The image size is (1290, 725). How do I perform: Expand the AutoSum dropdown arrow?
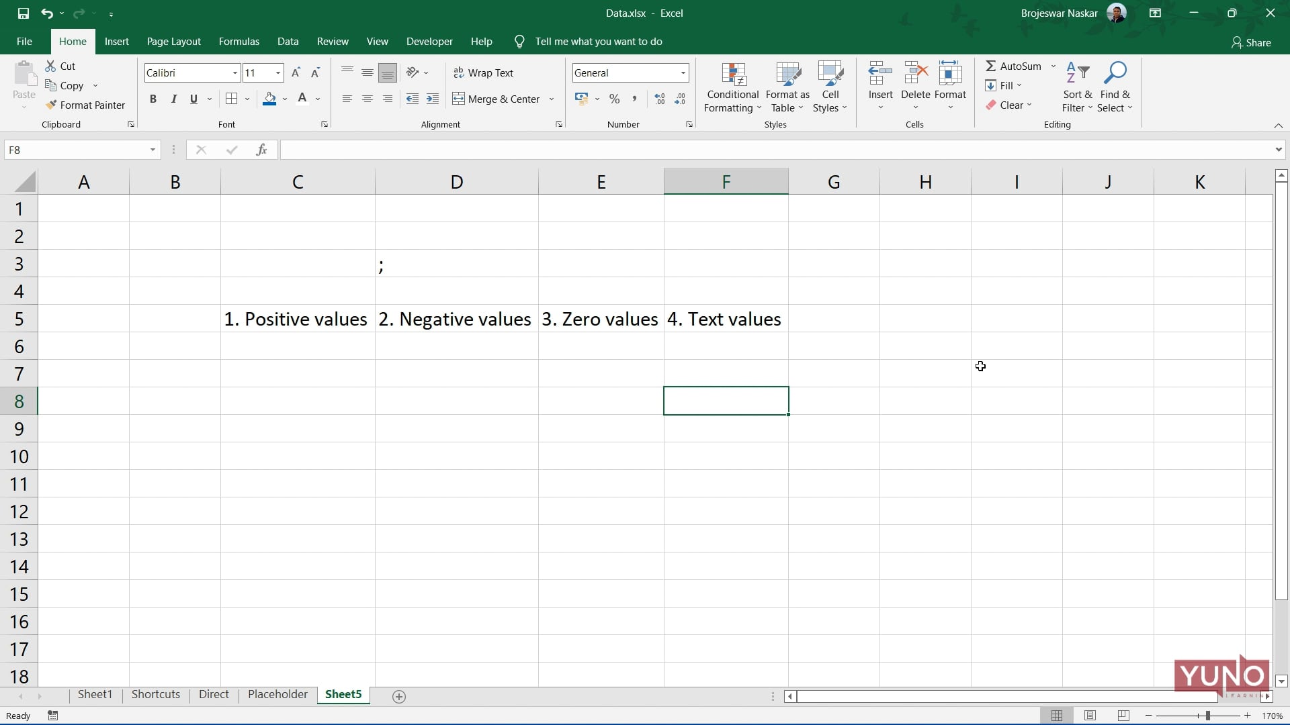1053,66
